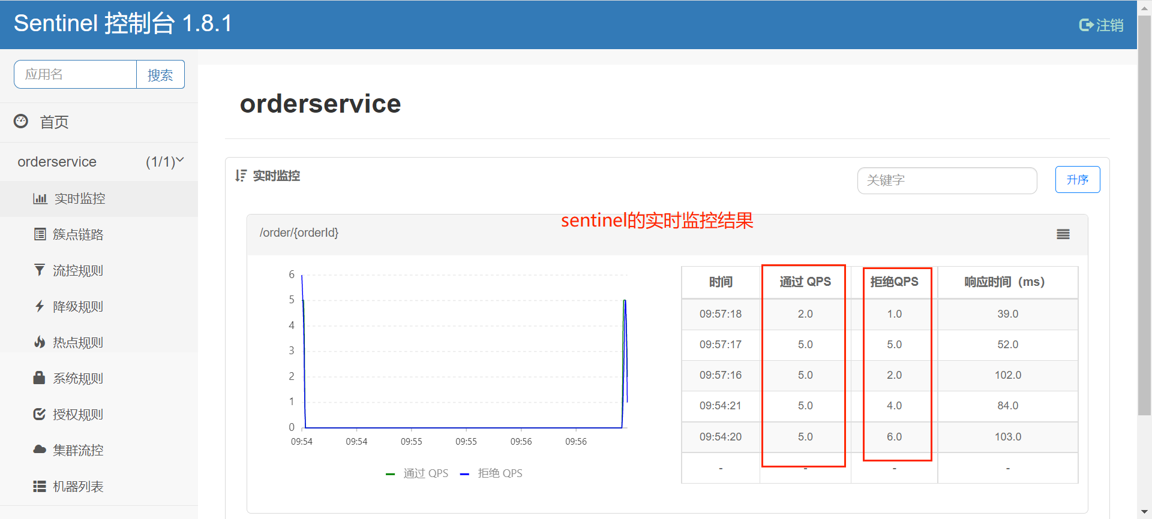Click the scrollbar down arrow
The image size is (1152, 519).
[x=1145, y=512]
